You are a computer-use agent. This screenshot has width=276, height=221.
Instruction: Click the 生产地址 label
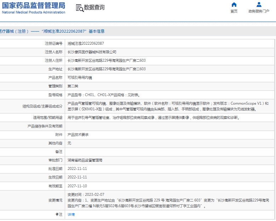tap(55, 69)
